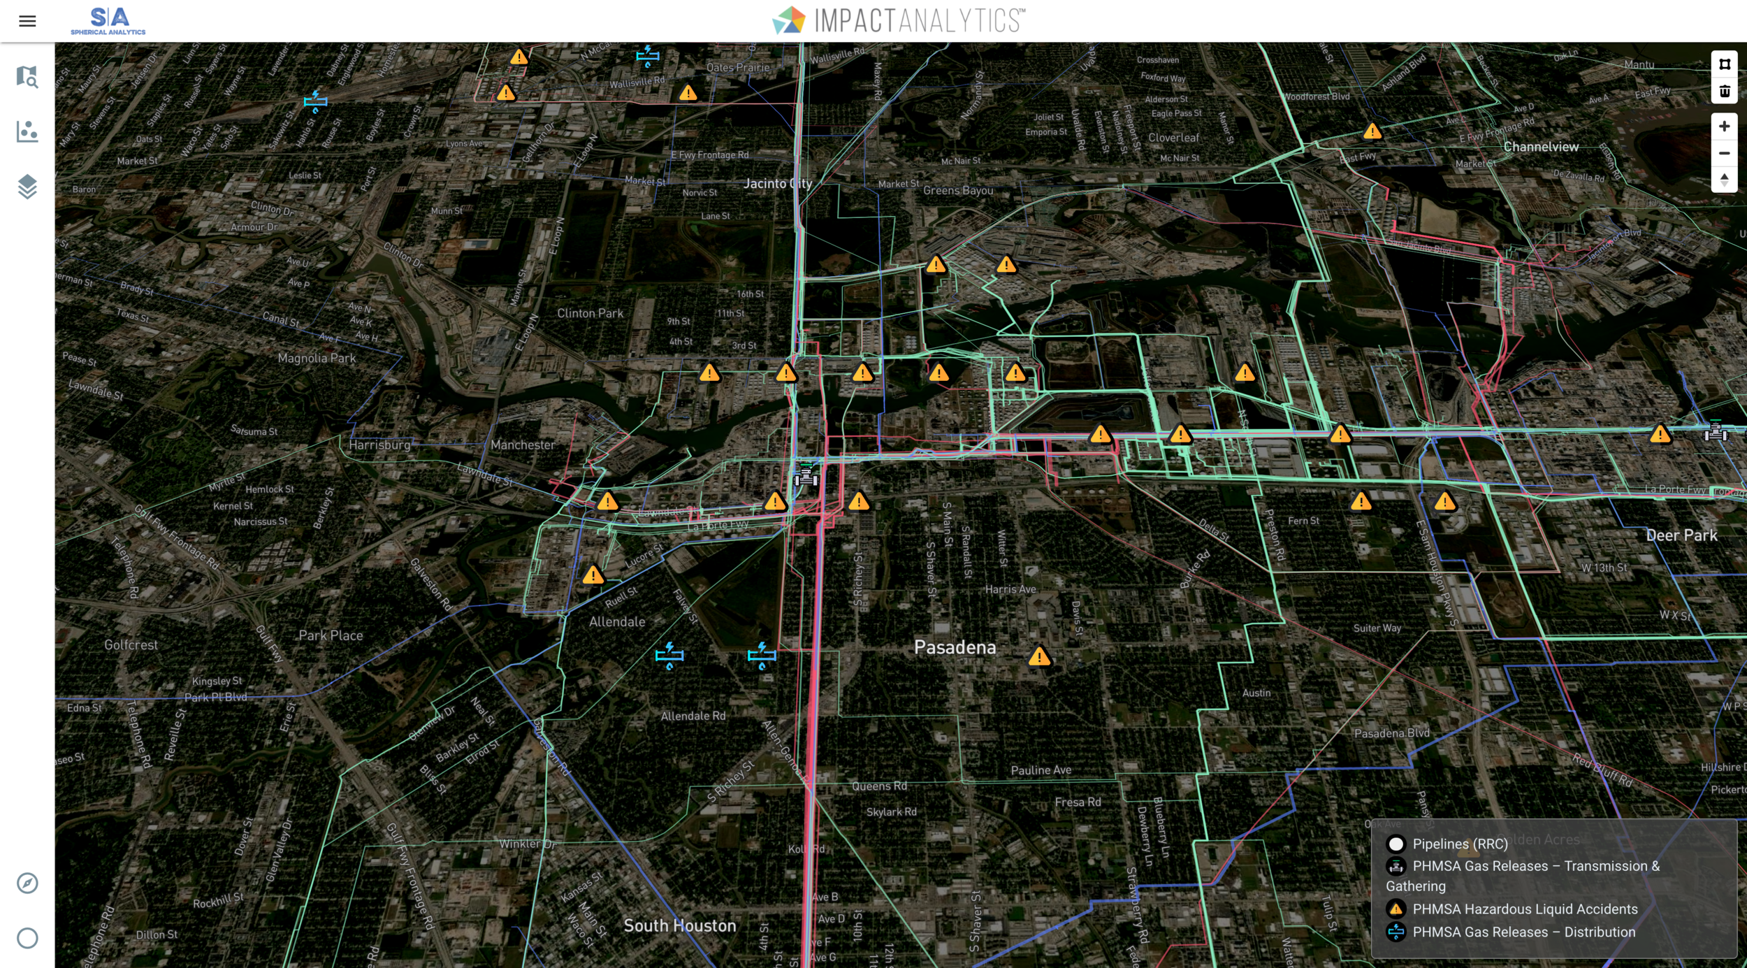
Task: Click the Deer Park city label
Action: tap(1681, 535)
